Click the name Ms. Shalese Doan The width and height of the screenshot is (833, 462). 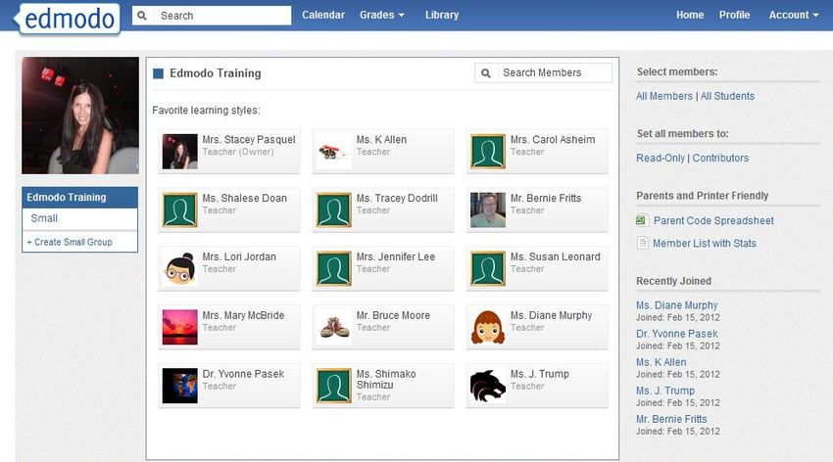(244, 198)
